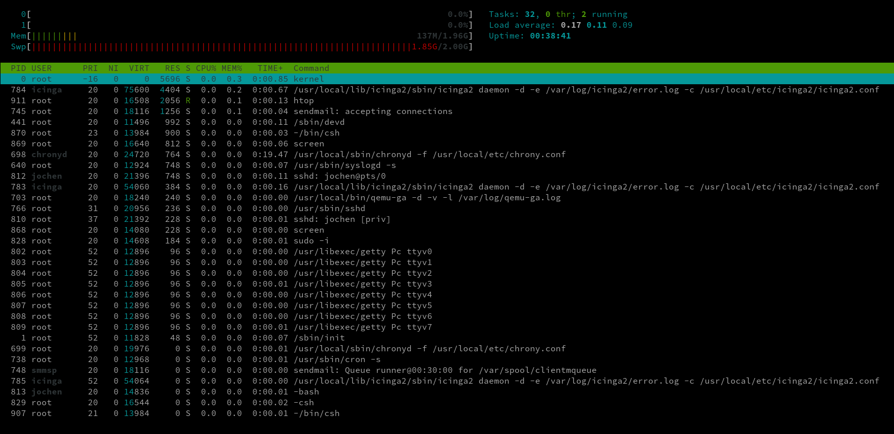Select the sudo -i process row
The width and height of the screenshot is (894, 434).
click(x=311, y=241)
